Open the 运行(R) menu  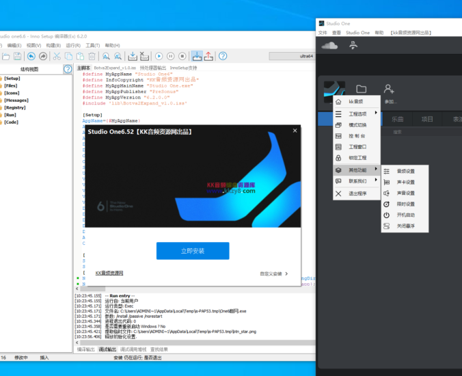(x=73, y=45)
